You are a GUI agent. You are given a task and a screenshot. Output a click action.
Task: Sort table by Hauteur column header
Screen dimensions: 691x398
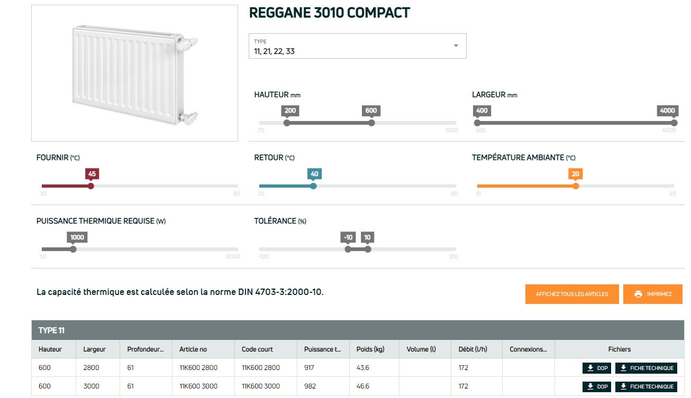(x=50, y=349)
